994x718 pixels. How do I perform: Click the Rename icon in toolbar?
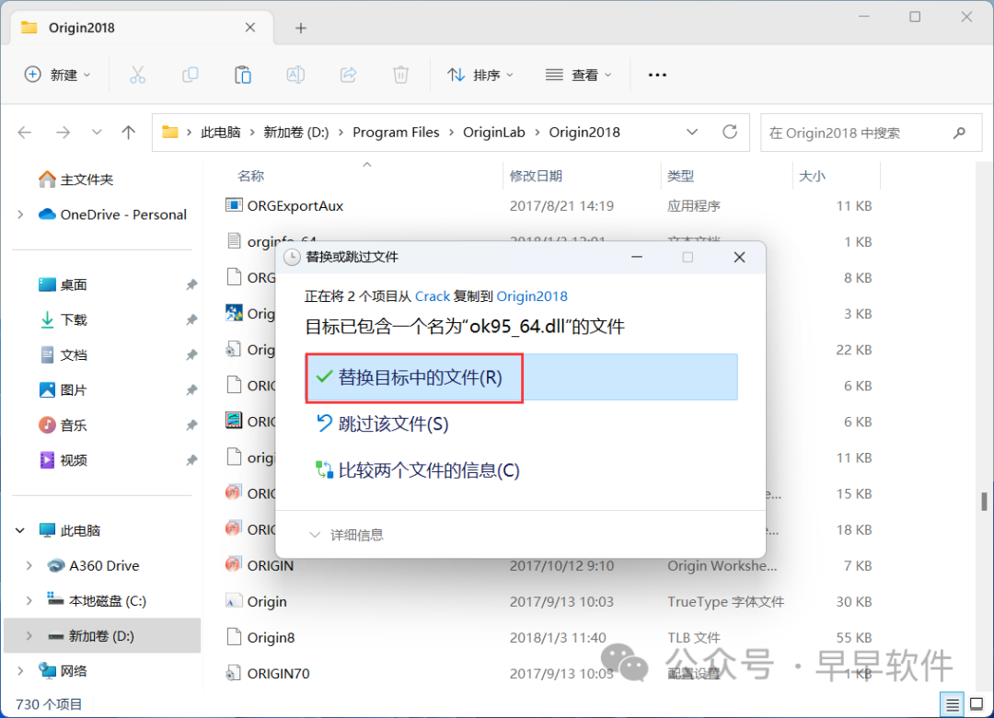295,75
